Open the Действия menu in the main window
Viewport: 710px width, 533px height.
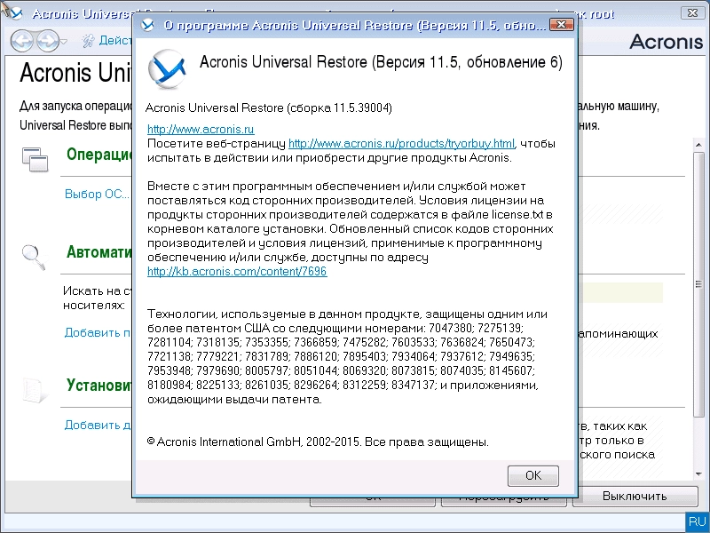coord(106,40)
